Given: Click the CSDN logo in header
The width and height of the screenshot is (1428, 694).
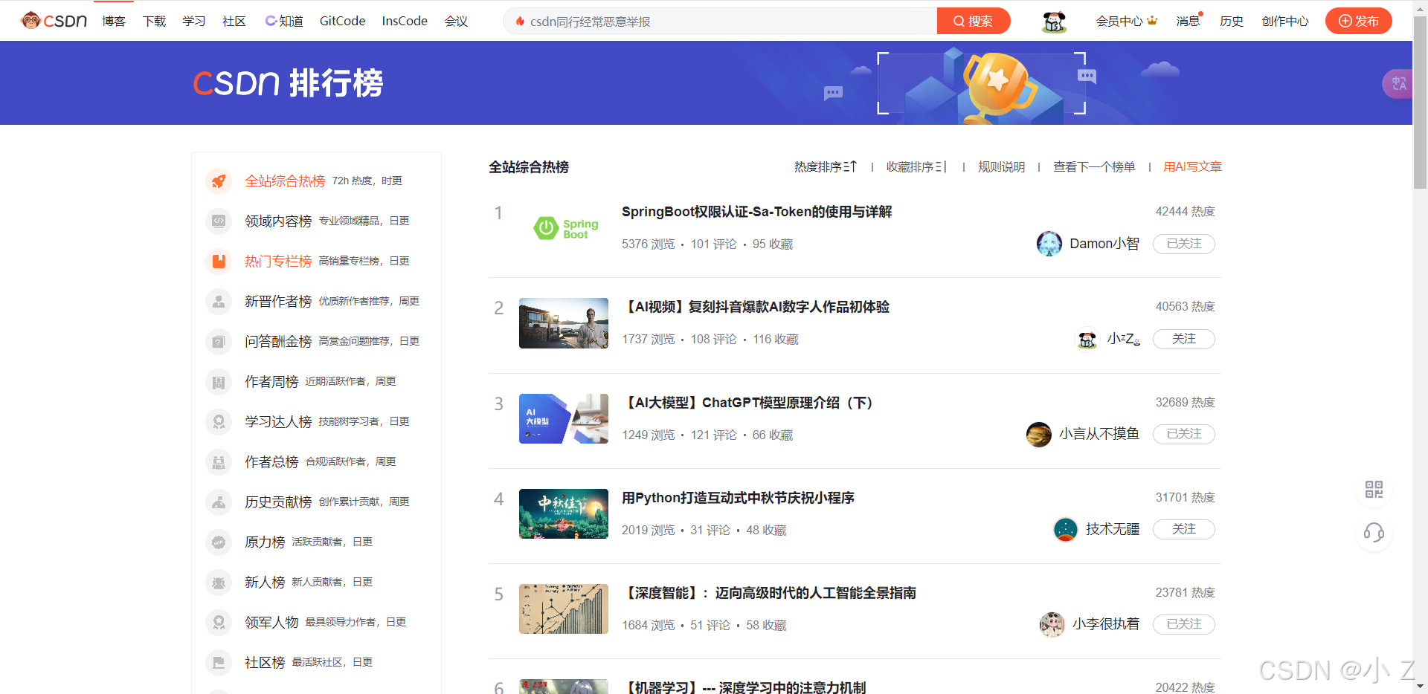Looking at the screenshot, I should pos(54,21).
